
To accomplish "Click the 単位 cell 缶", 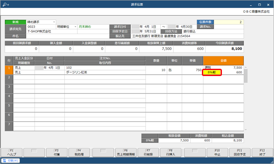I will pos(175,70).
